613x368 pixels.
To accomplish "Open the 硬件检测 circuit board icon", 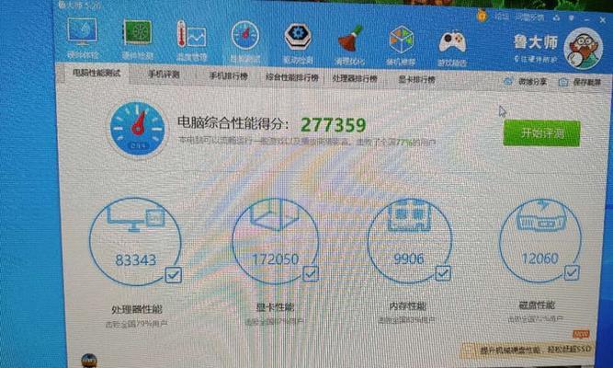I will click(137, 32).
